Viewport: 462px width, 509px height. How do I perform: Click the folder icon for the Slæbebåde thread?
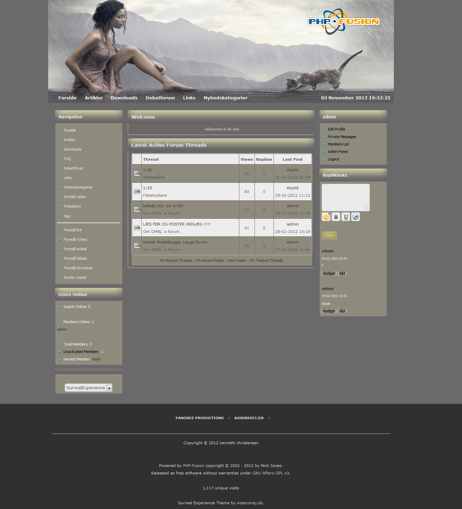pyautogui.click(x=137, y=174)
